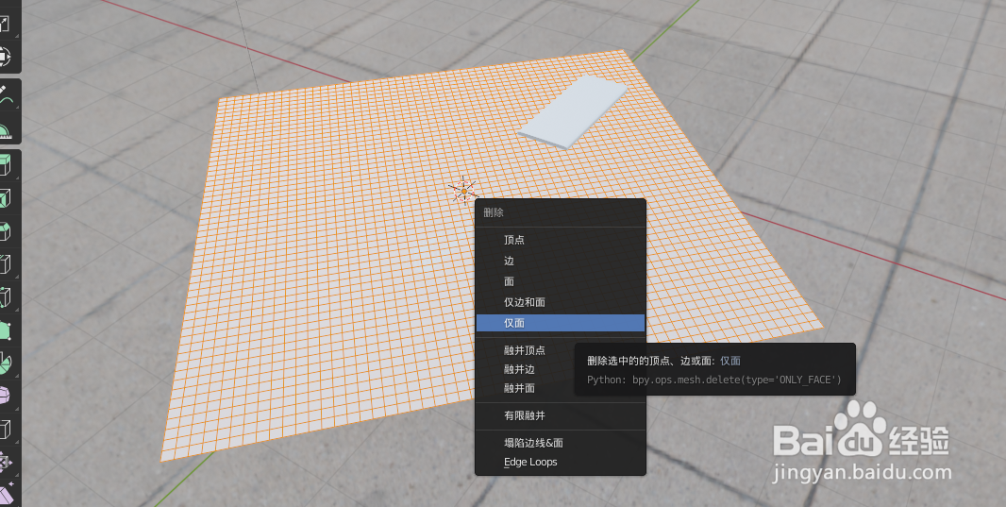Select the Transform tool icon
The image size is (1006, 507).
4,57
